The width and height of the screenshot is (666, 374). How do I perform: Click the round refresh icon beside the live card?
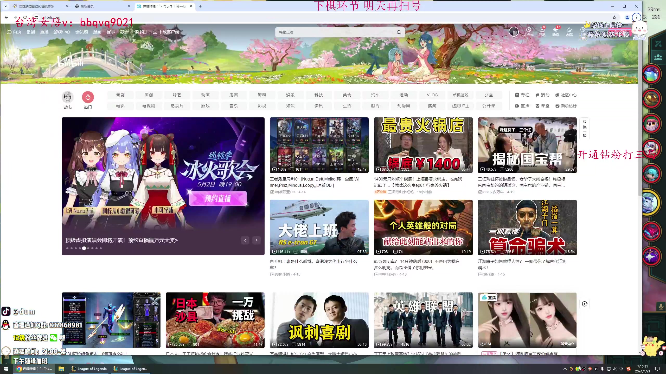(585, 304)
